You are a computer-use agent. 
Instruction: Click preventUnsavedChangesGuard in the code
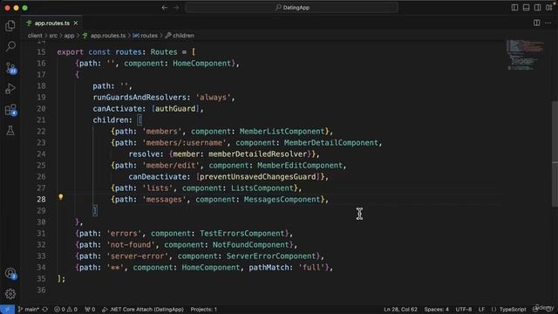(258, 176)
